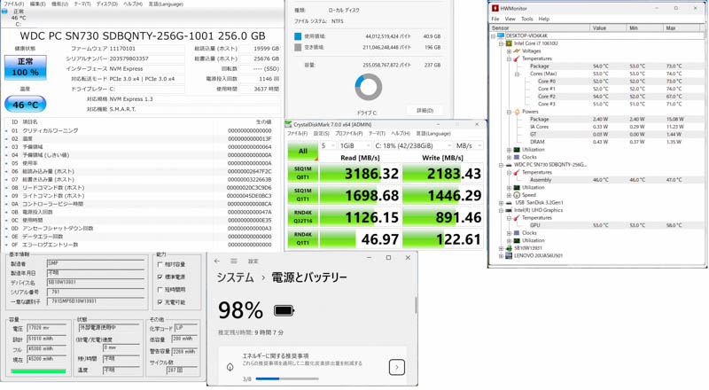Expand the SB10W13931 battery node
Viewport: 709px width, 390px height.
[501, 248]
